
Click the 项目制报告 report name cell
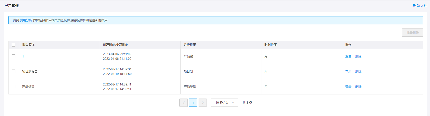pos(30,72)
